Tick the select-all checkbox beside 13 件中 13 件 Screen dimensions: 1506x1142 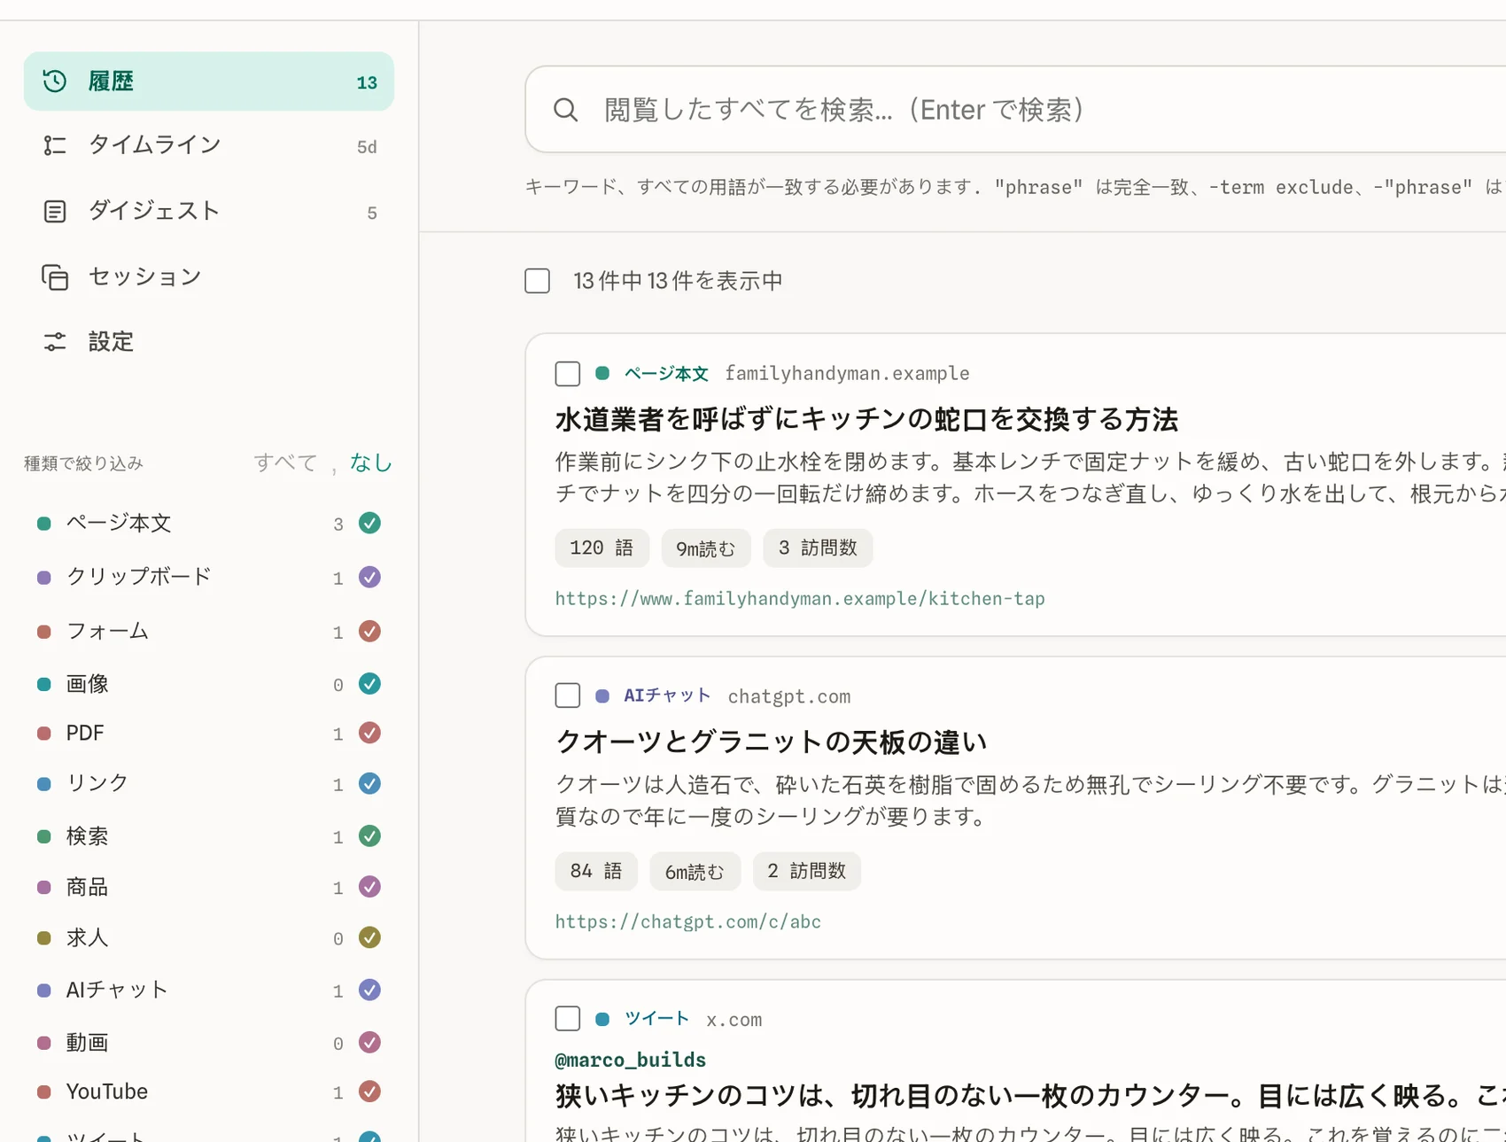click(537, 281)
